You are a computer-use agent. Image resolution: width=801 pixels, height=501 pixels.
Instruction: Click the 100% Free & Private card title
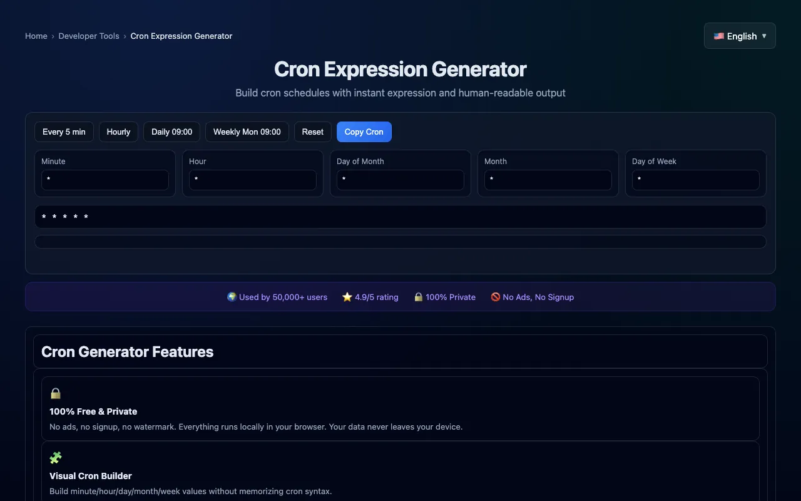pyautogui.click(x=93, y=411)
